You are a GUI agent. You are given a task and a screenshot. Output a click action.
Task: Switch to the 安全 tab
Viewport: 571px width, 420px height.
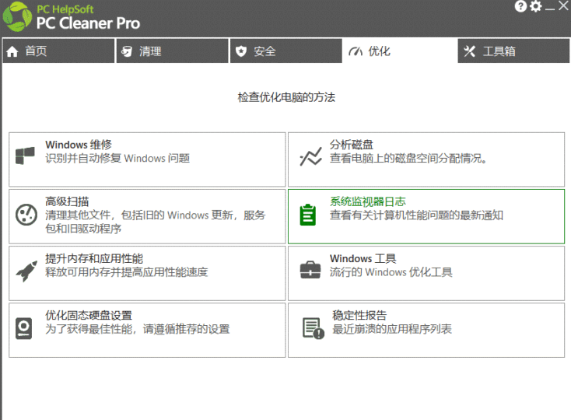coord(286,51)
